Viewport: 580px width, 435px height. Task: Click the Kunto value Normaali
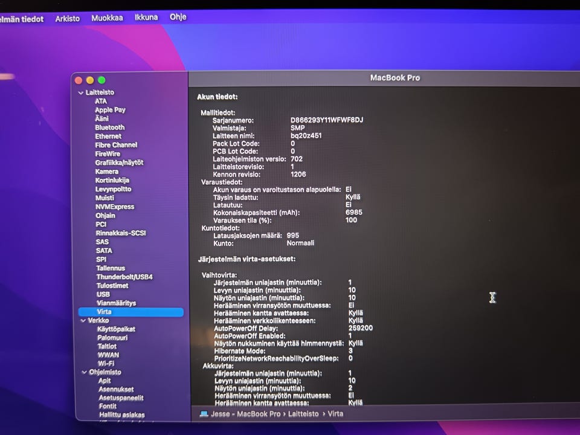coord(300,243)
